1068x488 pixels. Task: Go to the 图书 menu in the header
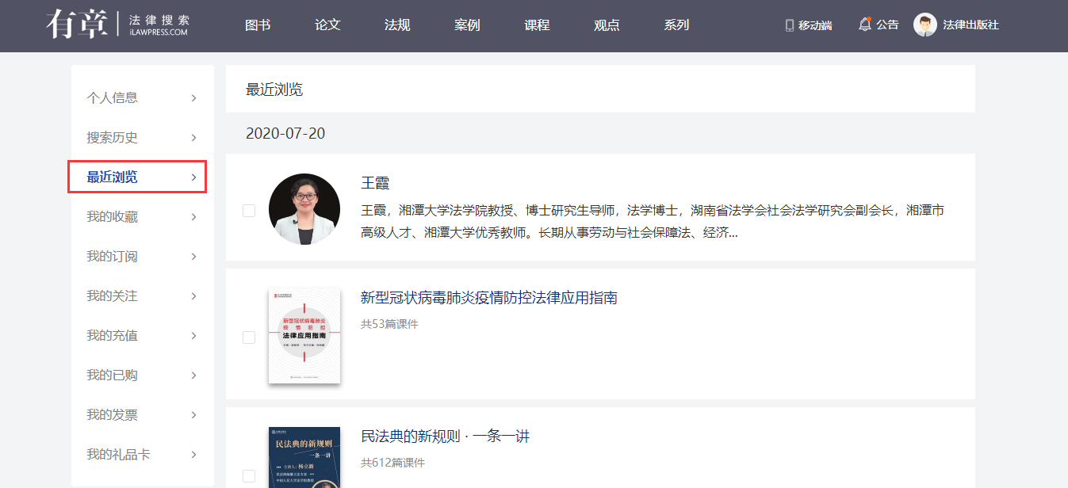258,25
